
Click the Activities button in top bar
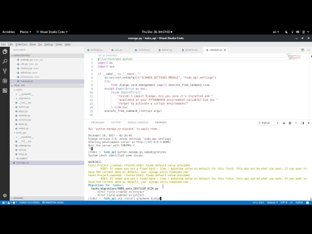point(8,32)
